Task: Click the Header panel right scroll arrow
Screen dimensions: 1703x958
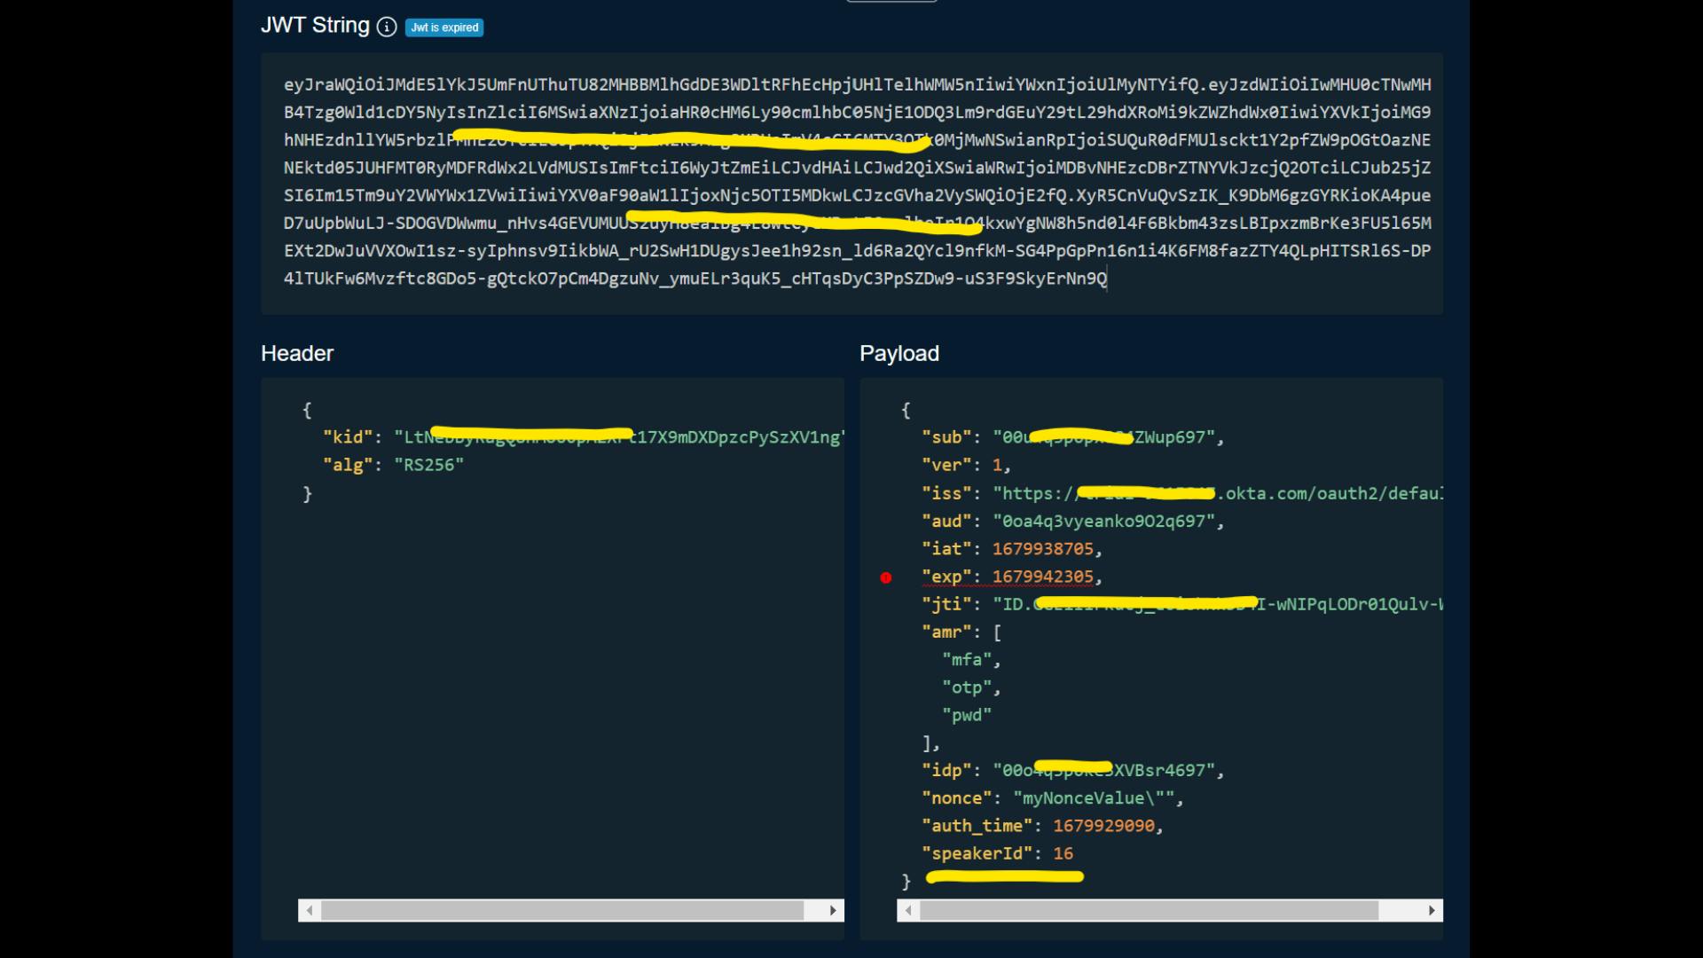Action: coord(833,910)
